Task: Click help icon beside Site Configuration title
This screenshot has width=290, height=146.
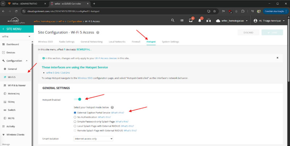Action: tap(98, 33)
